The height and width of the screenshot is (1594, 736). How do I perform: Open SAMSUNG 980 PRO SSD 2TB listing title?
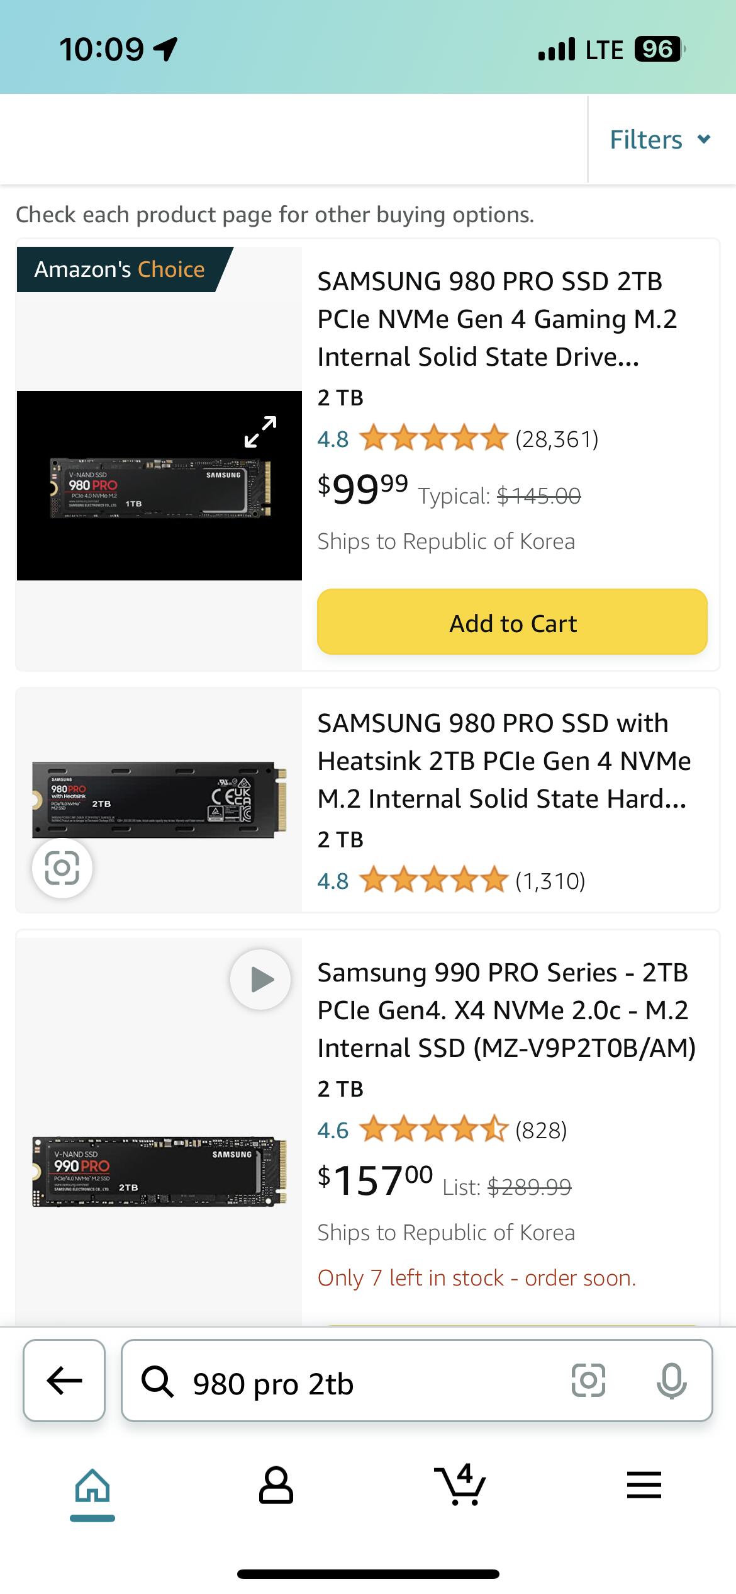pos(497,319)
